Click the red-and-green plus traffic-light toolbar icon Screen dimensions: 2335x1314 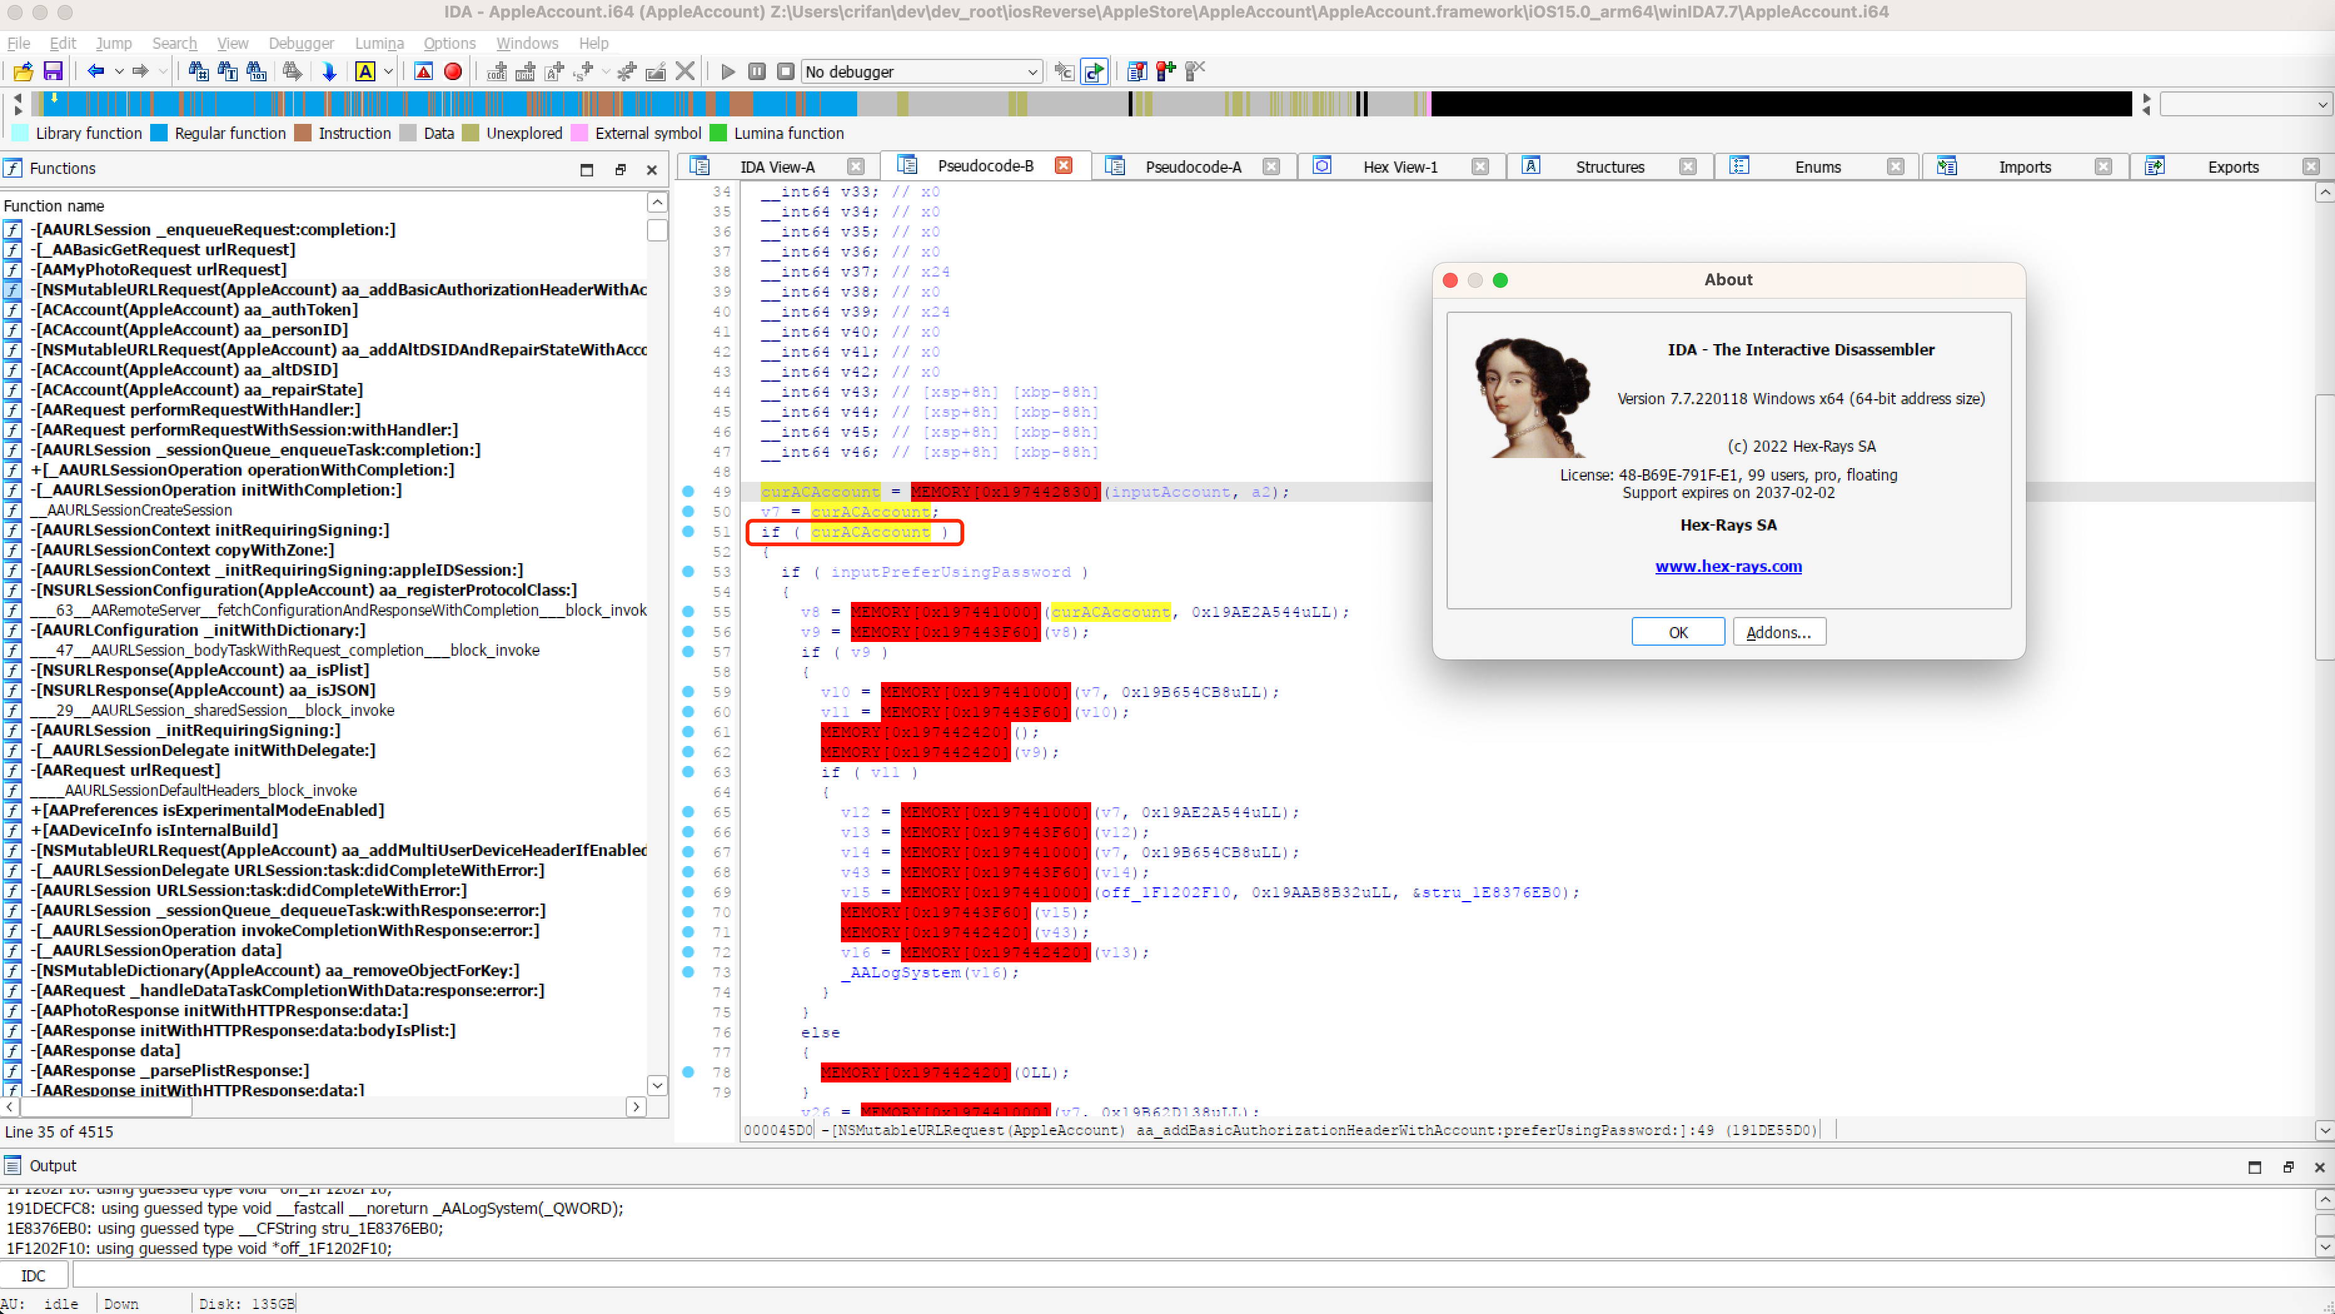click(x=1166, y=71)
